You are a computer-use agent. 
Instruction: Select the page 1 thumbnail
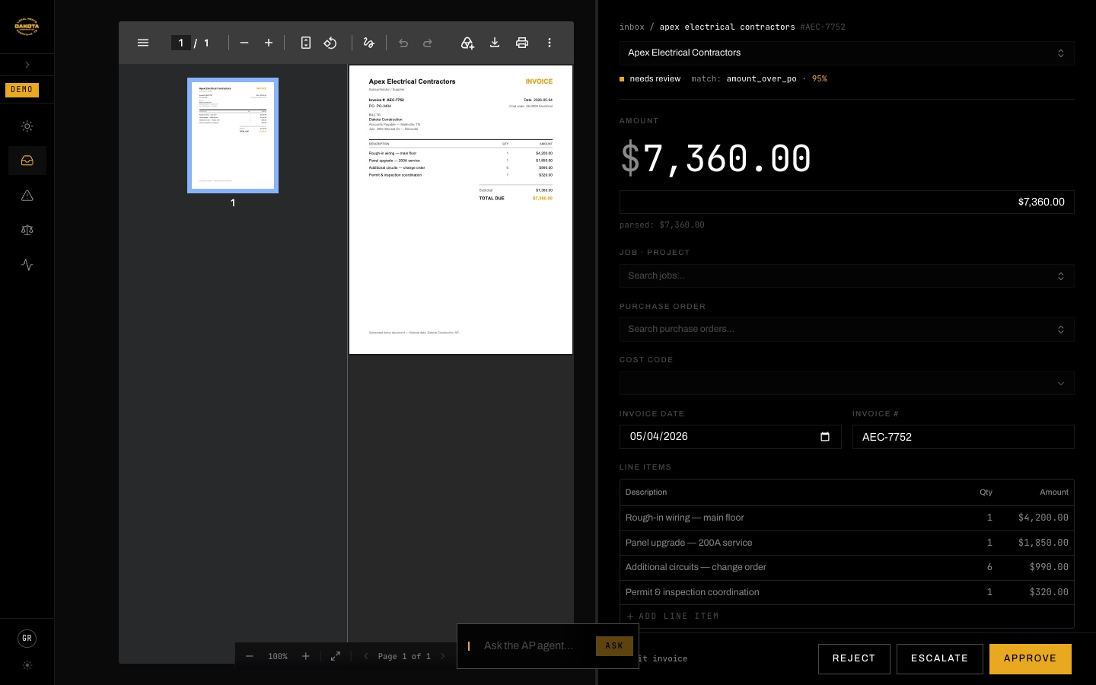point(233,135)
